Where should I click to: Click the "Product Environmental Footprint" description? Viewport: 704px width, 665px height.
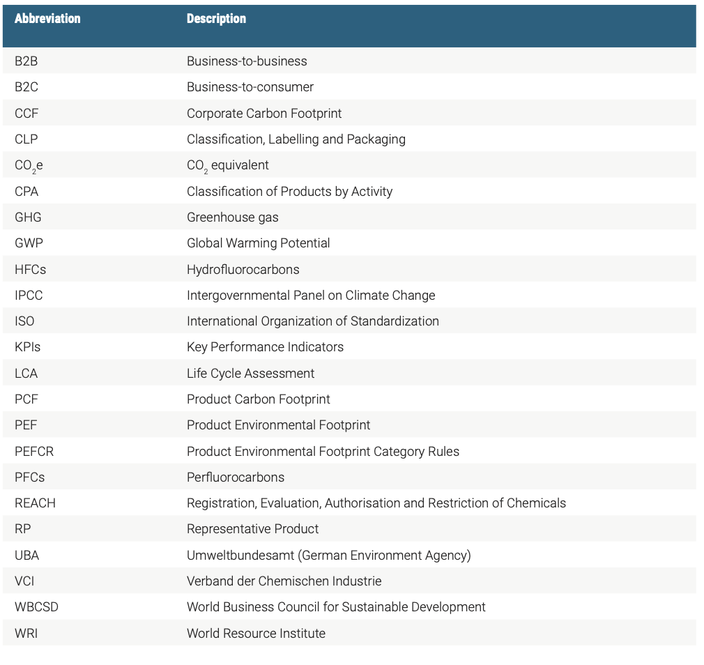coord(278,425)
